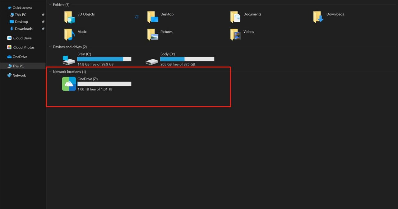Select Quick access in the navigation pane
Image resolution: width=398 pixels, height=209 pixels.
[x=22, y=8]
